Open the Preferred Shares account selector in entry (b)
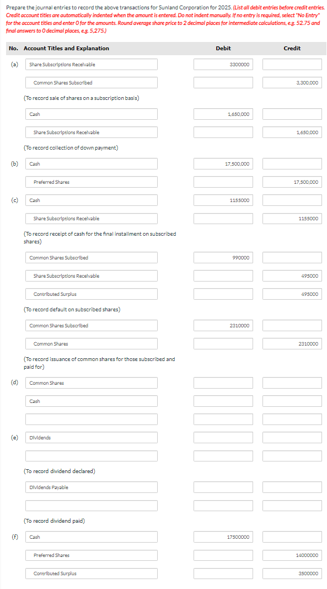Screen dimensions: 327x589 coord(91,182)
